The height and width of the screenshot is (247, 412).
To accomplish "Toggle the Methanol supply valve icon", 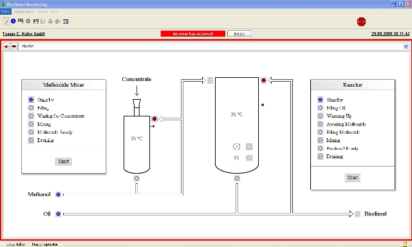I will coord(59,194).
